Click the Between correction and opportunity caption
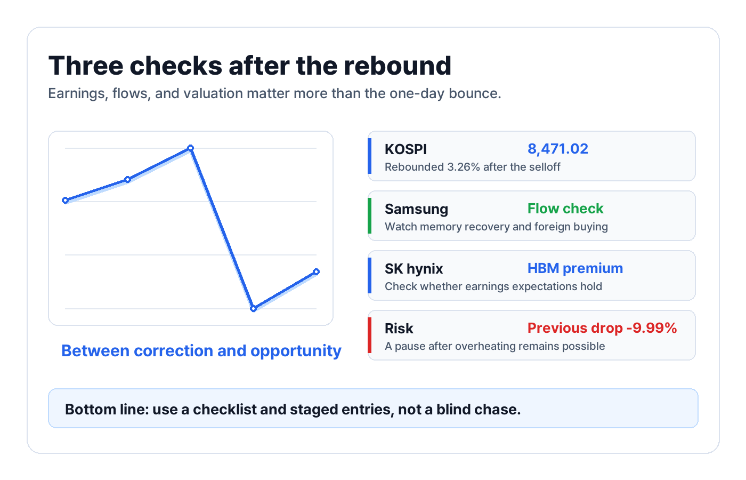 (x=201, y=351)
